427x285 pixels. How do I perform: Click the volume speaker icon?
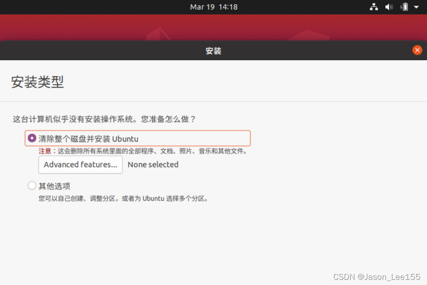pos(389,7)
